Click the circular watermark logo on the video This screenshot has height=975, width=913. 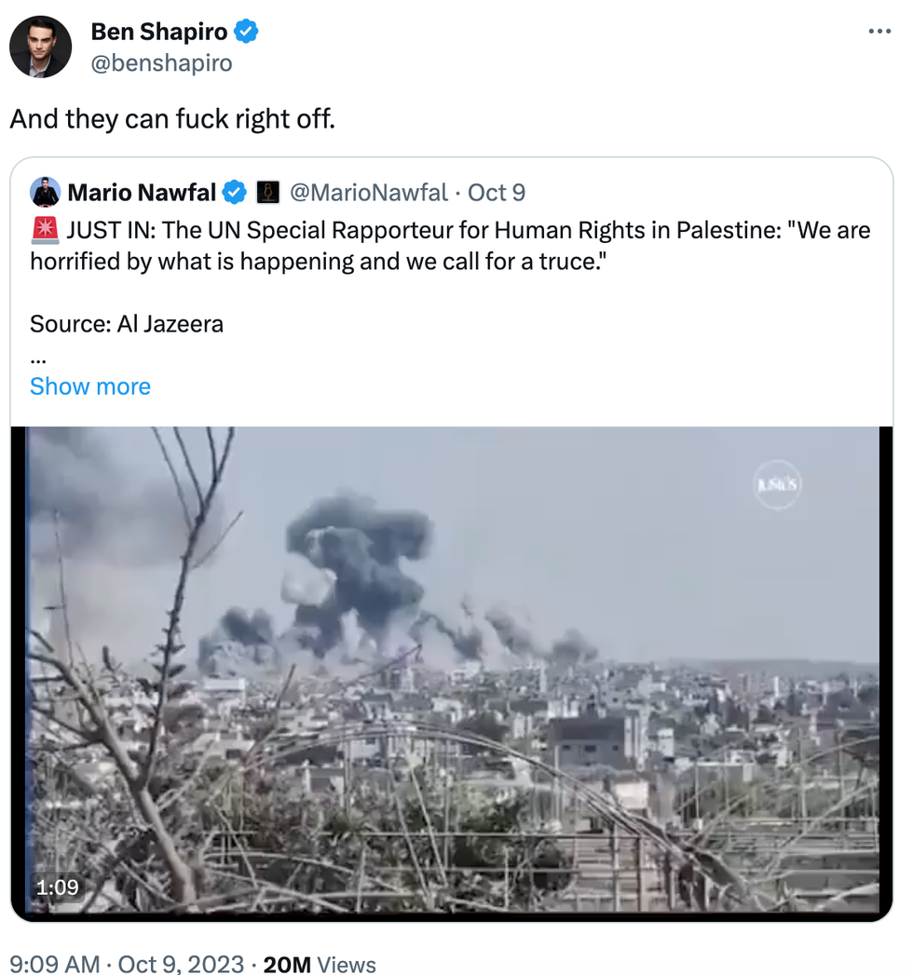[776, 485]
